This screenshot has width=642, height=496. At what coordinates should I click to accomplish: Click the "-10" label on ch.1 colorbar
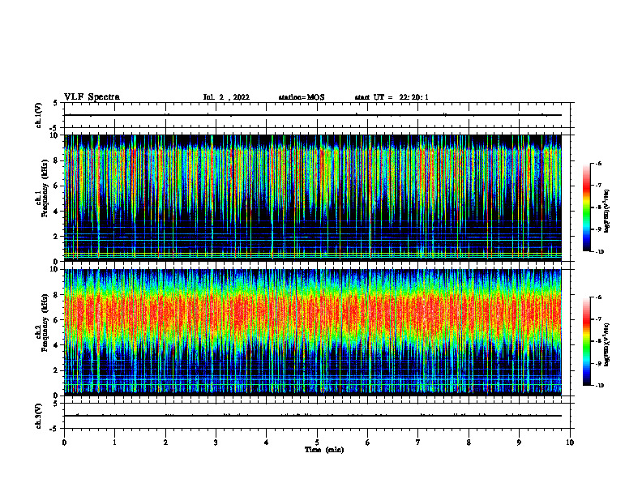(x=599, y=252)
